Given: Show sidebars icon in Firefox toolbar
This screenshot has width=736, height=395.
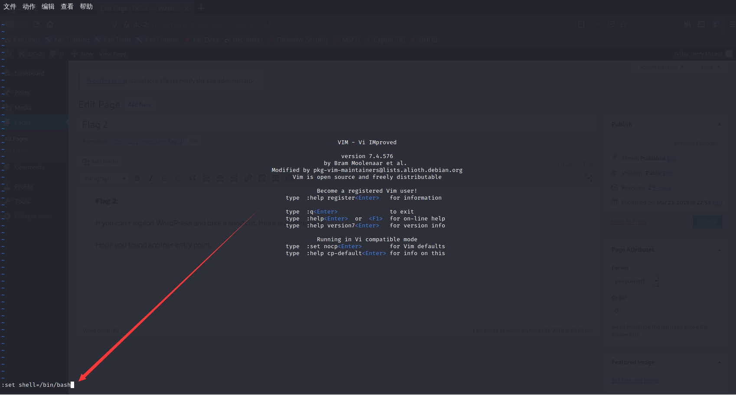Looking at the screenshot, I should 701,24.
